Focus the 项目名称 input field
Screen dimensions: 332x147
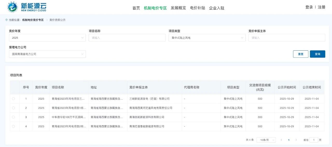(127, 38)
